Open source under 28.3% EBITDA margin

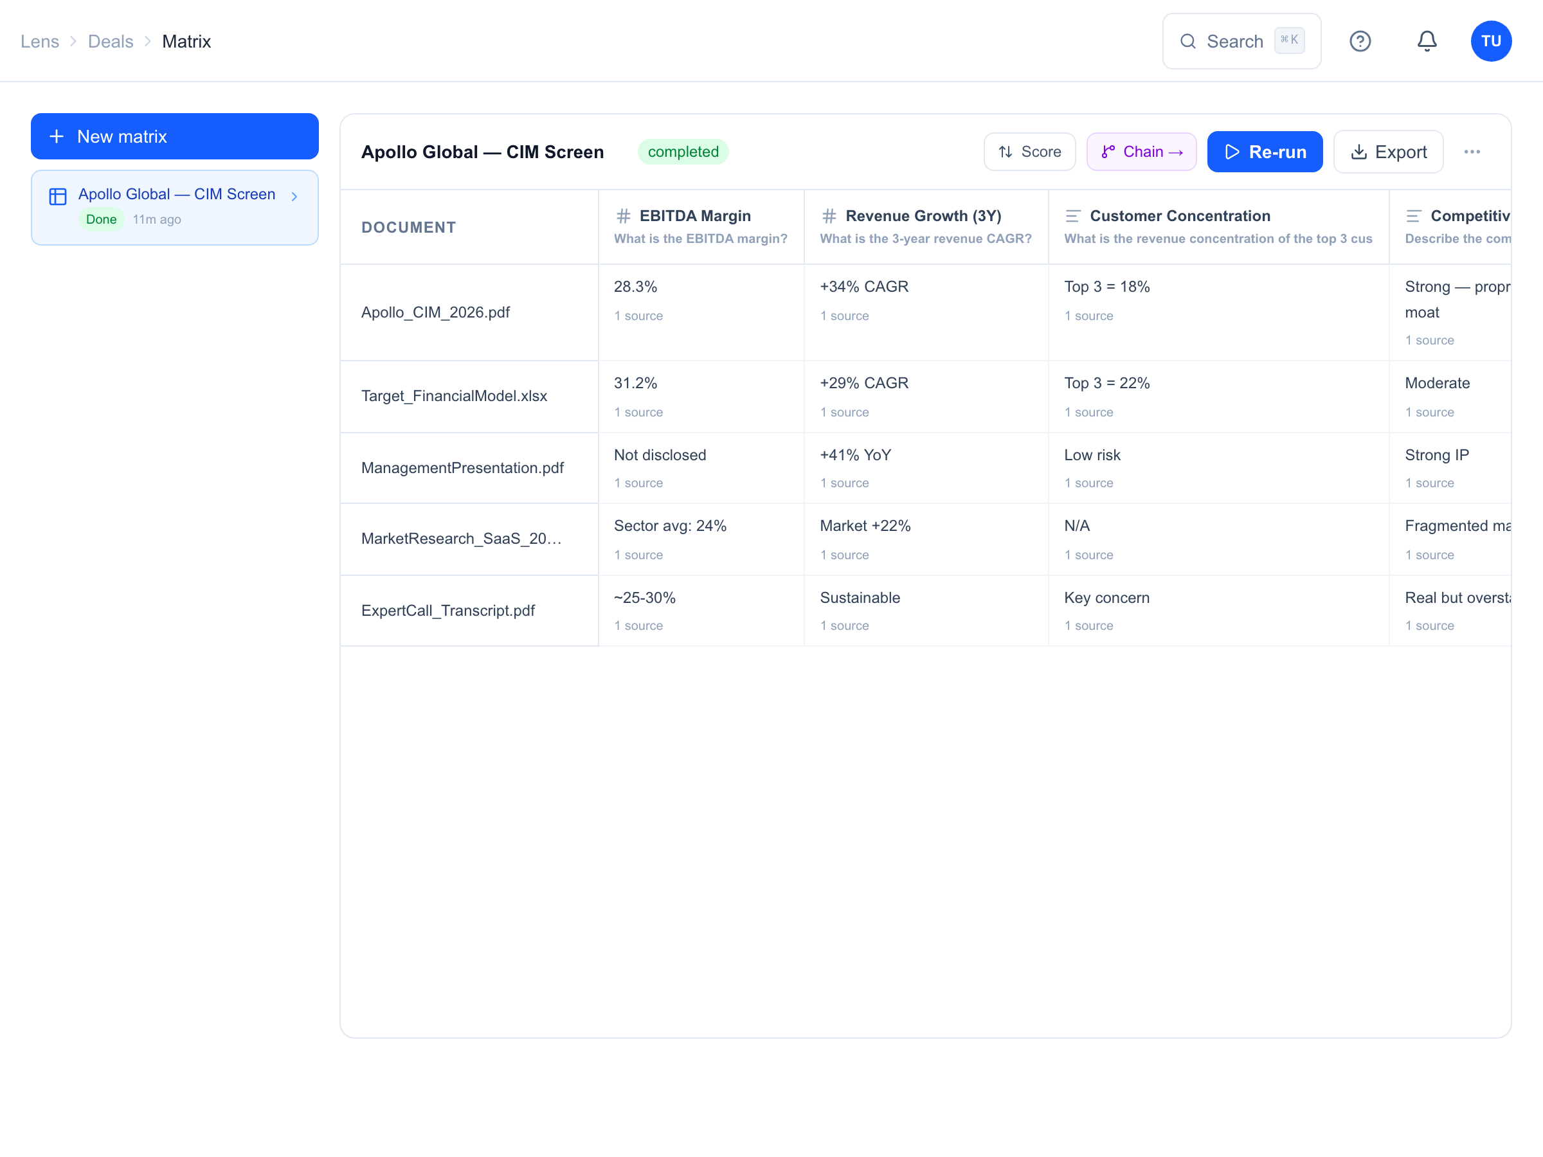pos(638,315)
